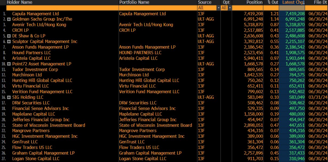Click position value 2,898,051 for Wisconsin
Screen dimensions: 328x162
tap(253, 125)
